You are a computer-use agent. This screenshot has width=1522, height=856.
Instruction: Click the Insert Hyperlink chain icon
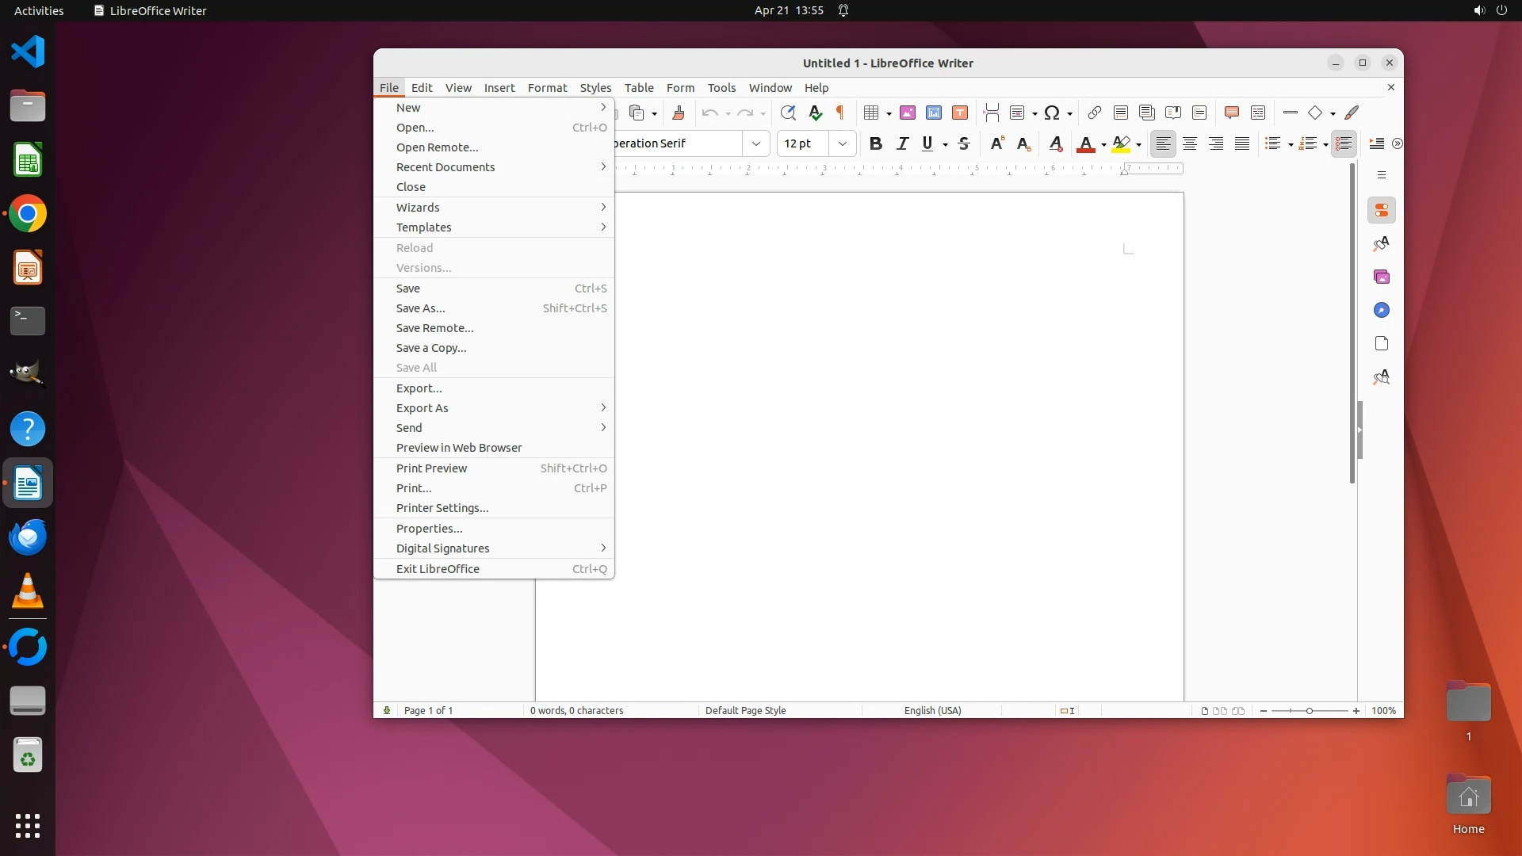[1094, 113]
